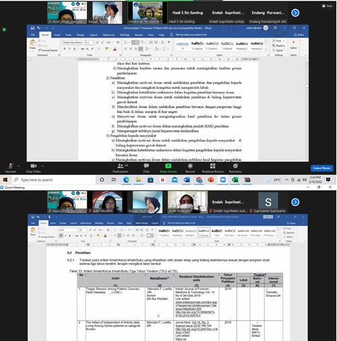Click Sign in button in lower Word title bar

(x=268, y=217)
